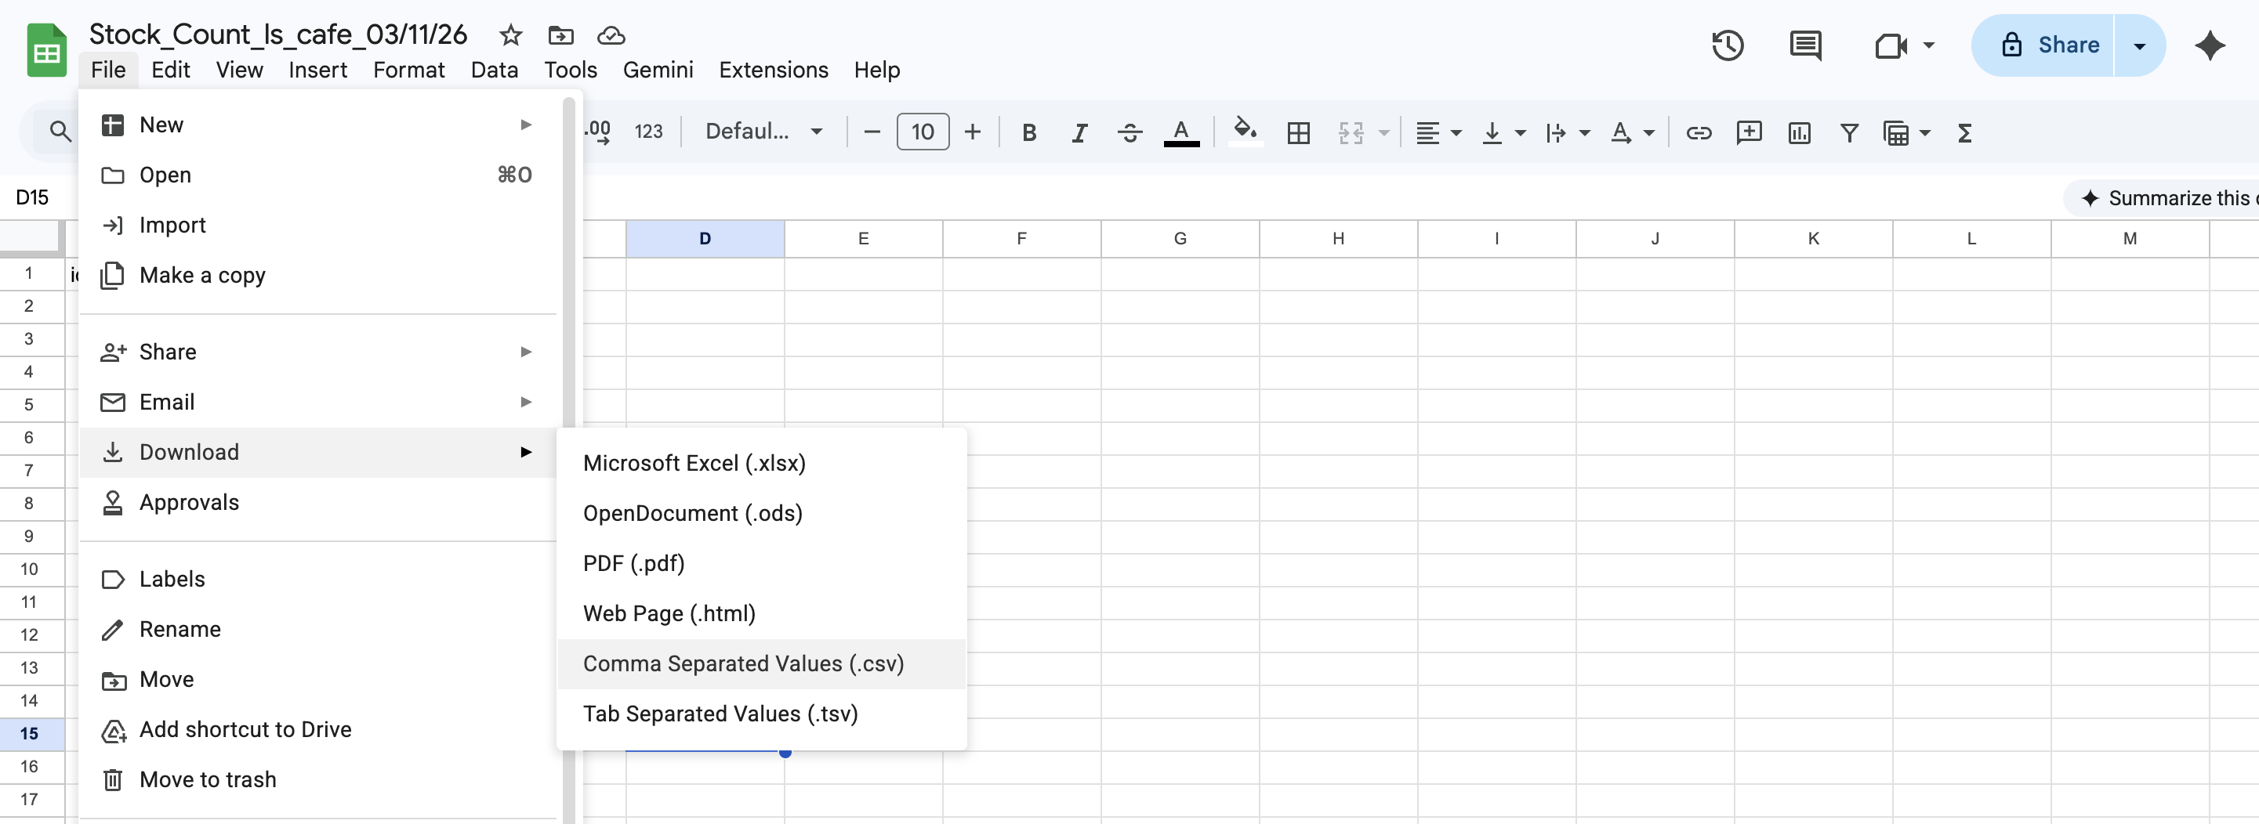
Task: Click the move-to-folder icon beside title
Action: click(x=560, y=35)
